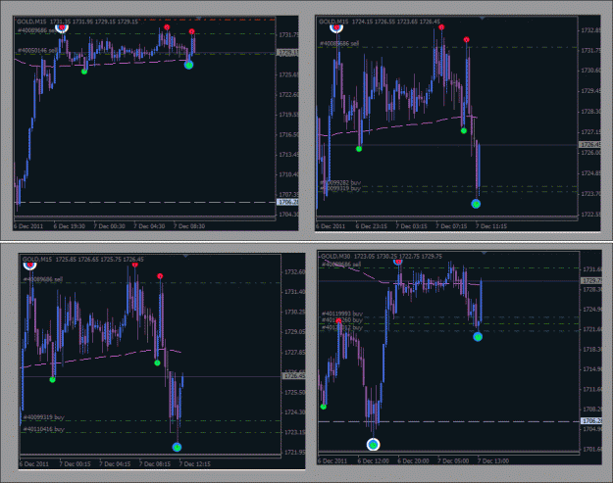Select the blue-ringed marker near 1721.95 in GOLD,M15 1725.85 chart

(x=178, y=447)
